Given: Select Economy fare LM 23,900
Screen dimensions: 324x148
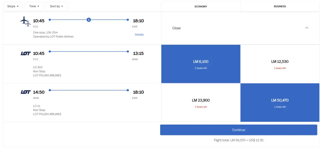Looking at the screenshot, I should coord(201,103).
